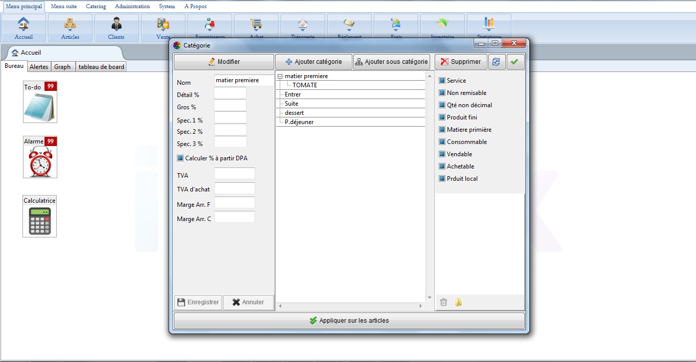Image resolution: width=696 pixels, height=362 pixels.
Task: Open the Statistique toolbar dropdown
Action: point(489,28)
